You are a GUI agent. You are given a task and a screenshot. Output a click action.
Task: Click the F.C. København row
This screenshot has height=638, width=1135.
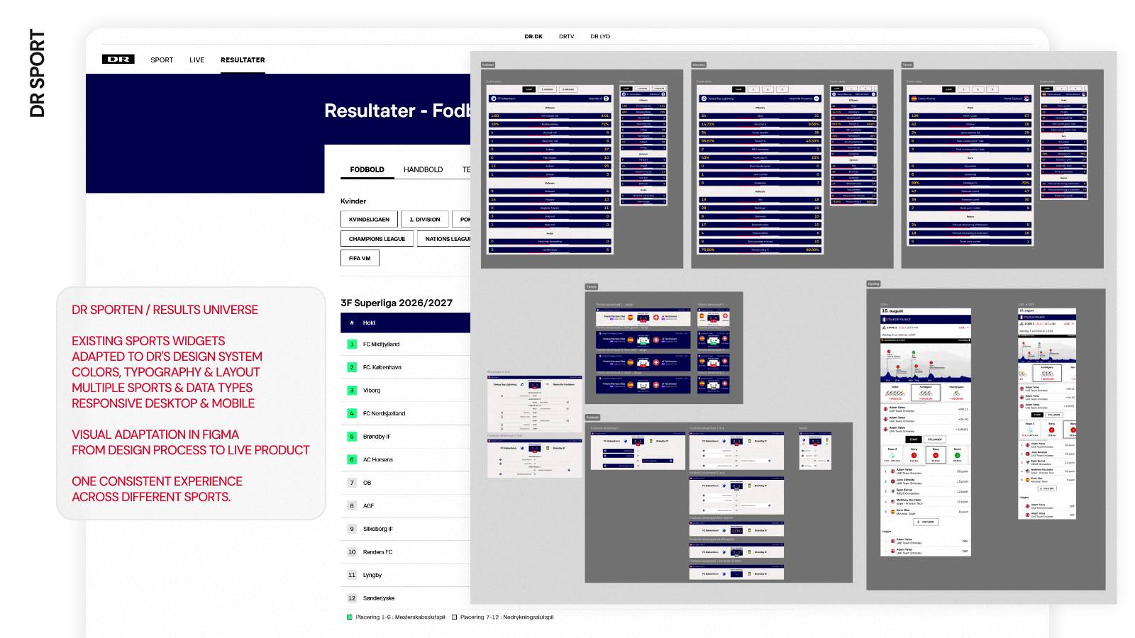pos(406,367)
